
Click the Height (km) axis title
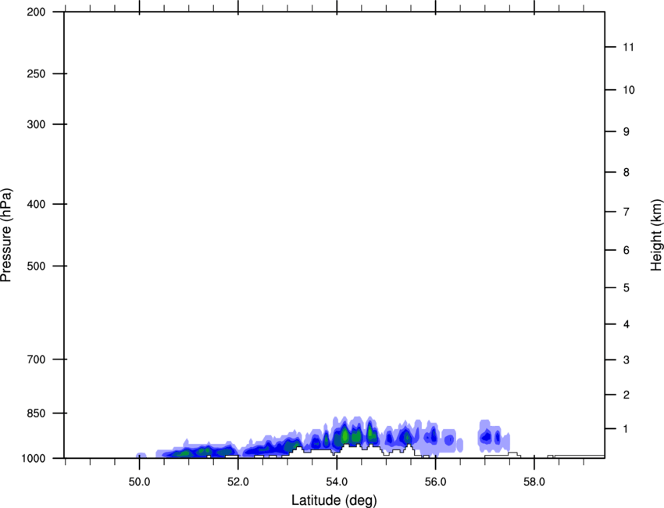(656, 235)
